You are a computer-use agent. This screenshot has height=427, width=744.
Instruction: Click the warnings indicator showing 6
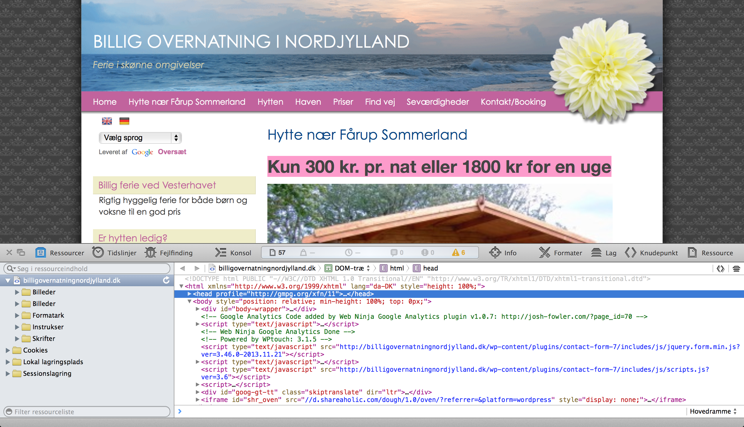pyautogui.click(x=459, y=252)
